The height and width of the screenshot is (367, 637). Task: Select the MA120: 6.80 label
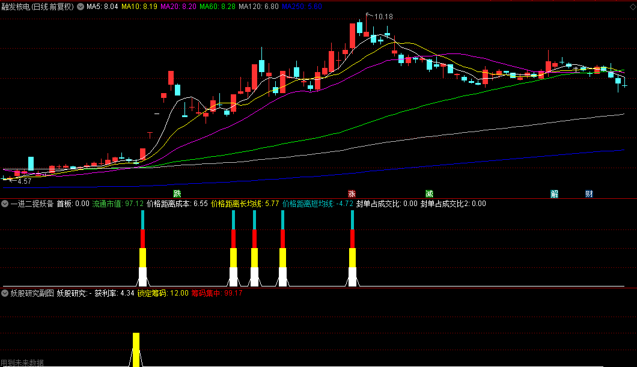(258, 7)
